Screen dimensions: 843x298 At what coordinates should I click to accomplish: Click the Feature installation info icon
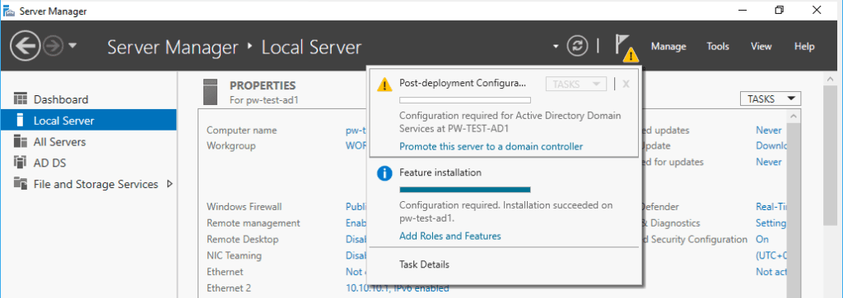384,174
